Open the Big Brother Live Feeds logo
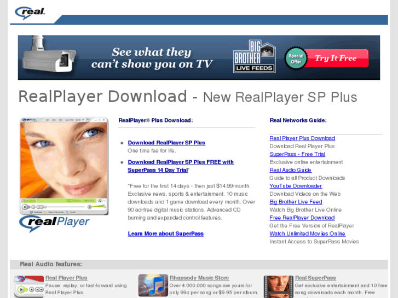 255,56
